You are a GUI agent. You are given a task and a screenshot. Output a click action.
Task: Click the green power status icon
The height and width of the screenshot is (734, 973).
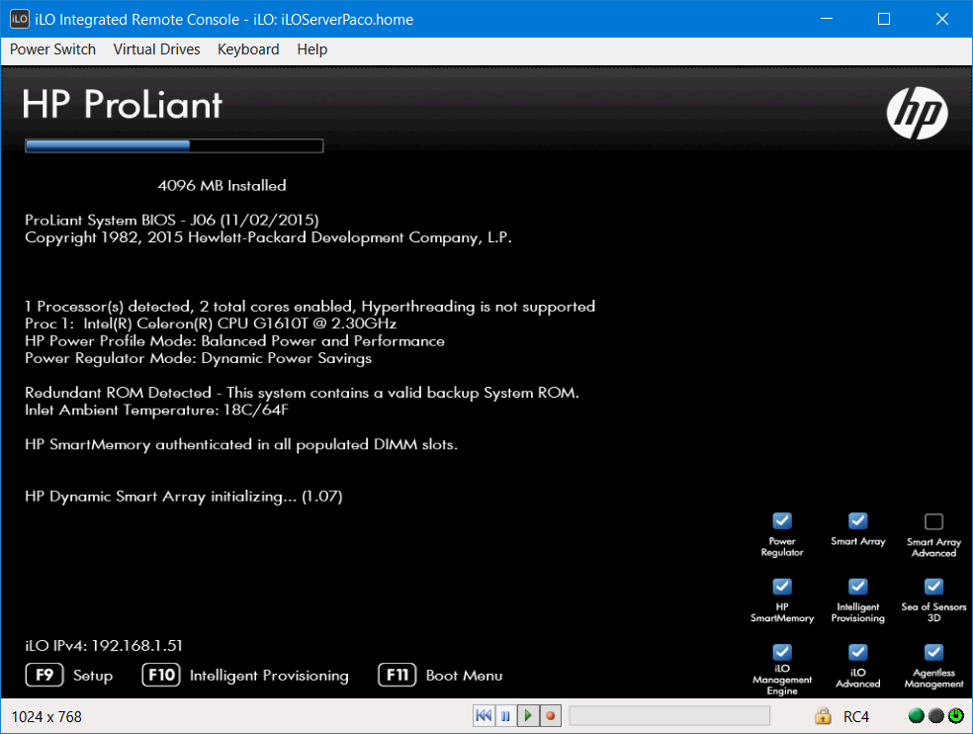(956, 716)
